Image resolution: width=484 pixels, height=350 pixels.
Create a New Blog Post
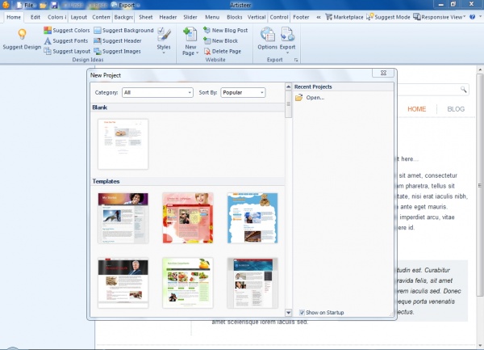tap(226, 30)
